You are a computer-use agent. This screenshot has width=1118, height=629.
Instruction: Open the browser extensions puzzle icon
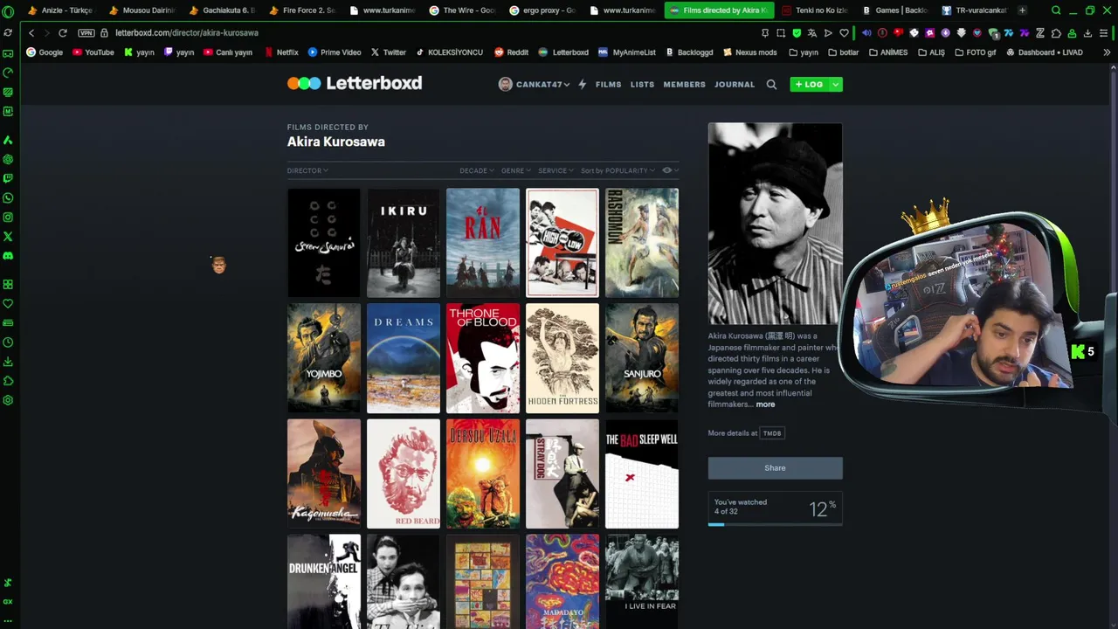1056,33
